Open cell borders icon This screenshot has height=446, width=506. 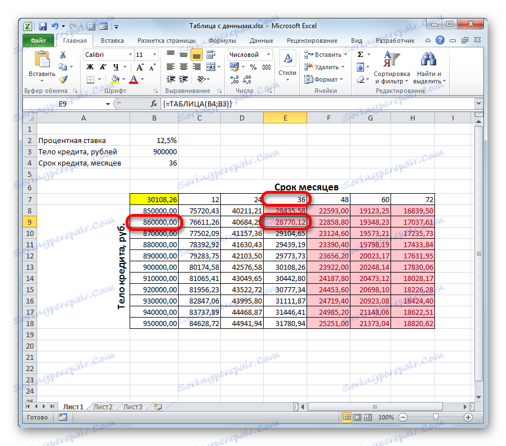coord(90,79)
